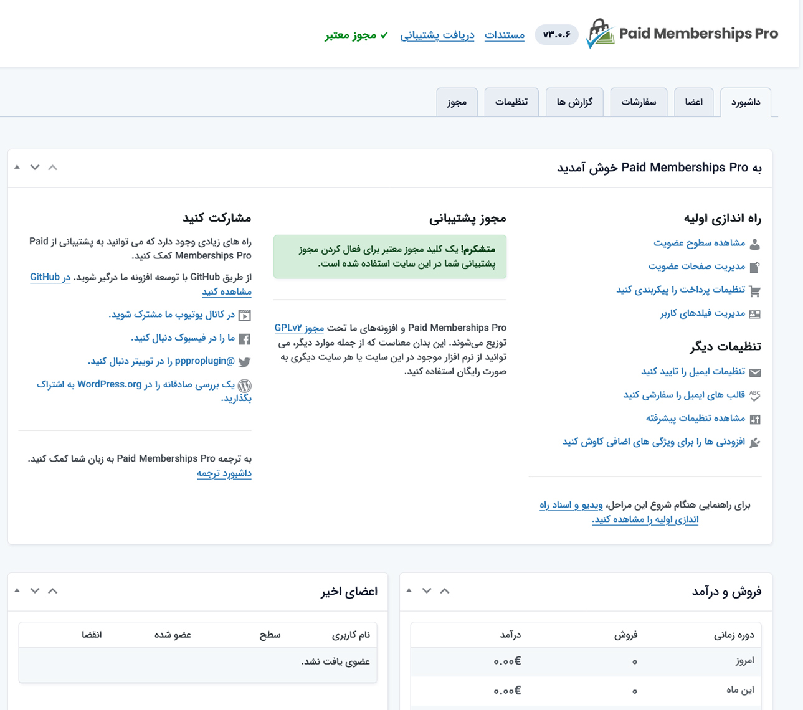Open the مجوز GPLv2 license link
803x710 pixels.
point(299,328)
